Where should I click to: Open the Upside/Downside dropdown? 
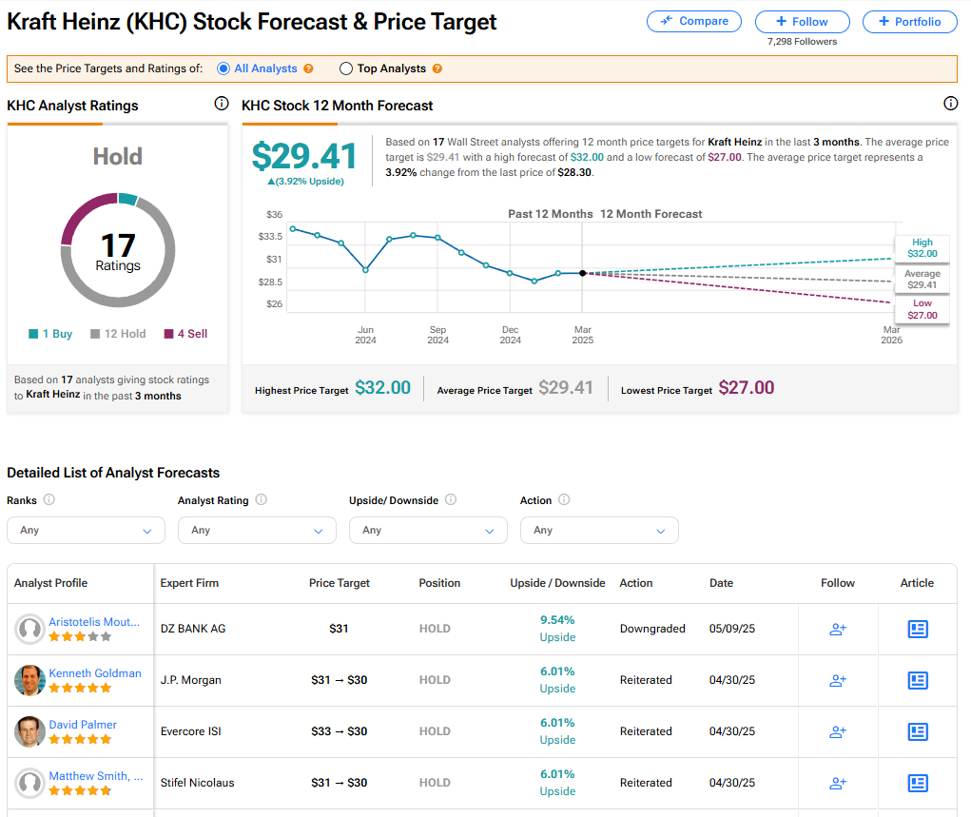click(x=428, y=530)
